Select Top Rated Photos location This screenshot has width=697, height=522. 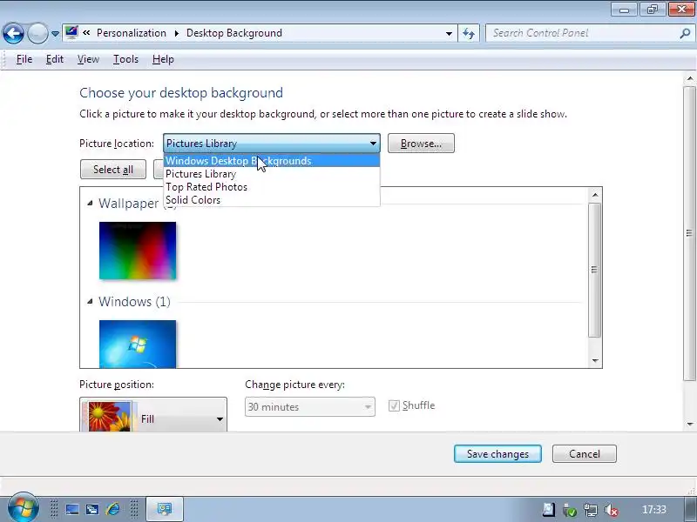272,187
